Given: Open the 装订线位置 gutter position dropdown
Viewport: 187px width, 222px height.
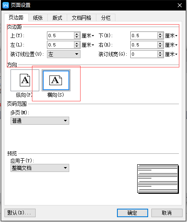Looking at the screenshot, I should coord(64,54).
